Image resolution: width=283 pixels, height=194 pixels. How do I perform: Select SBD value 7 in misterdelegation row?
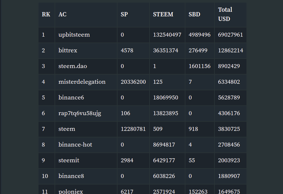click(x=190, y=82)
